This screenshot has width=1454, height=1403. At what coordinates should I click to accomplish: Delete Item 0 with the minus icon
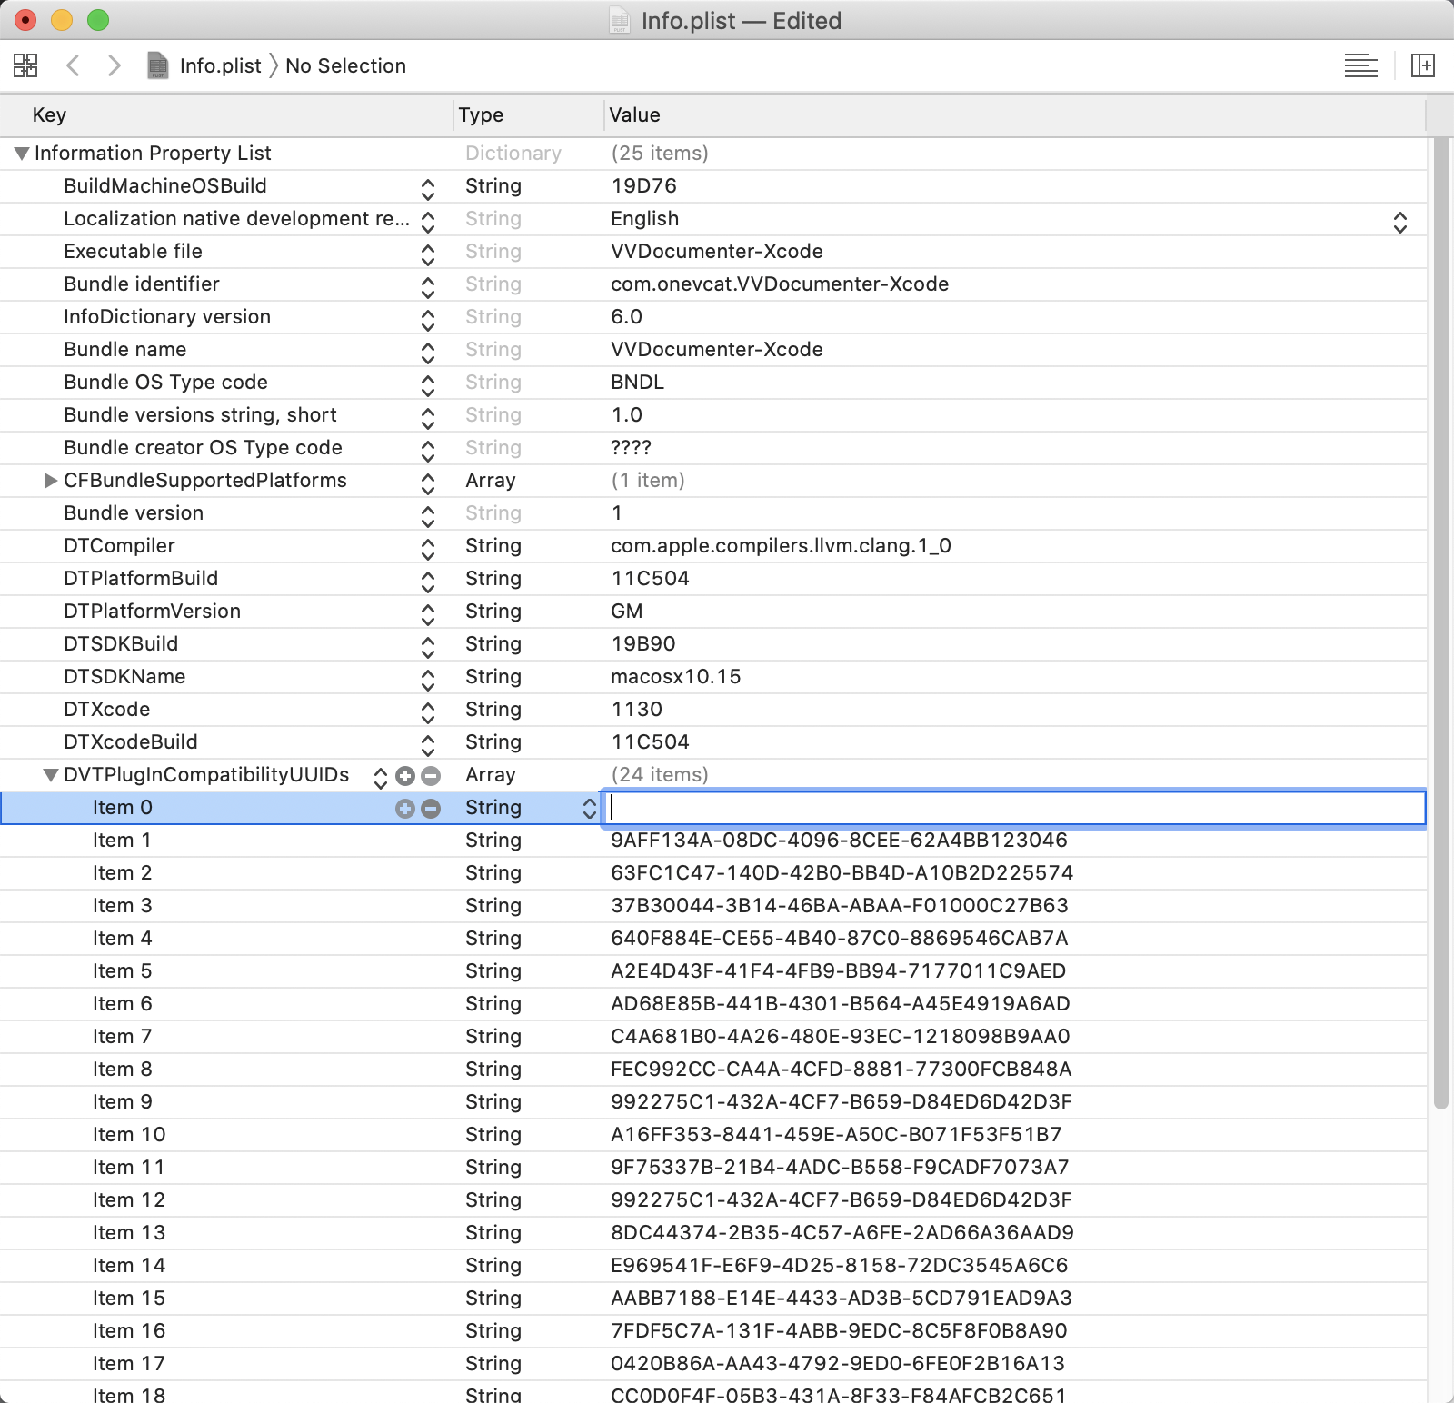click(x=431, y=809)
